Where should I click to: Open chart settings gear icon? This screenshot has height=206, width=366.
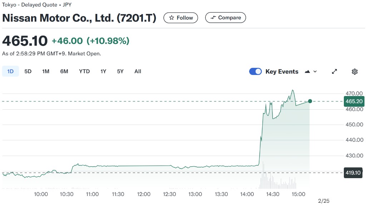coord(355,71)
